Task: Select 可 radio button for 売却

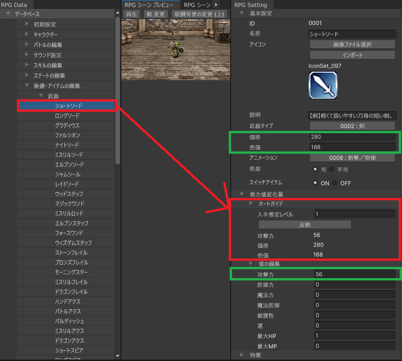Action: click(315, 169)
